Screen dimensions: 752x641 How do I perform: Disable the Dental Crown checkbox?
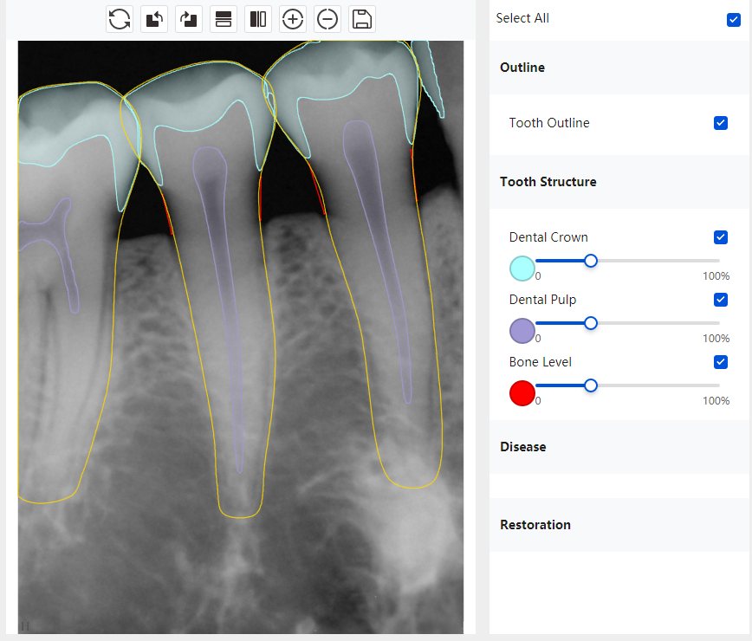coord(720,237)
